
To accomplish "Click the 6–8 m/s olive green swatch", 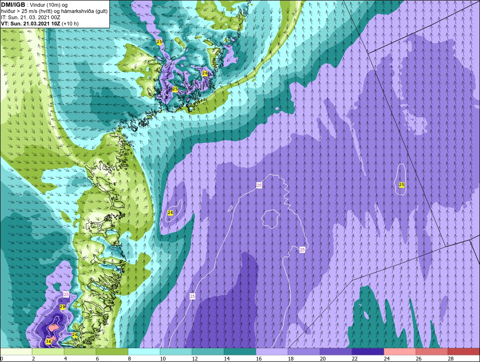I will 112,351.
